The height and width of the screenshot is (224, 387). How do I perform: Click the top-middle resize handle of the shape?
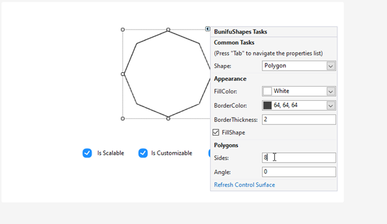point(168,30)
